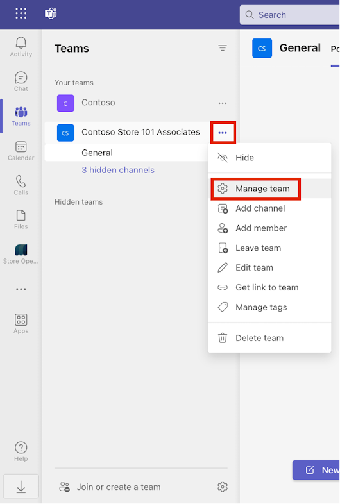Choose Get link to team
The height and width of the screenshot is (504, 340).
tap(269, 287)
